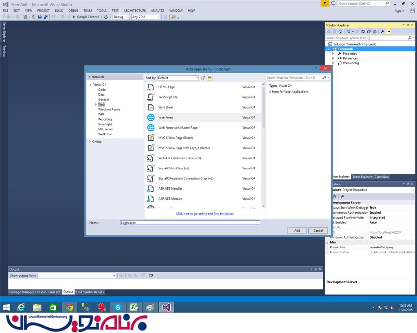Open the ARCHITECTURE menu
Image resolution: width=417 pixels, height=333 pixels.
pyautogui.click(x=134, y=11)
